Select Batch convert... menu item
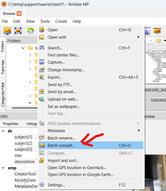The image size is (166, 191). (91, 145)
